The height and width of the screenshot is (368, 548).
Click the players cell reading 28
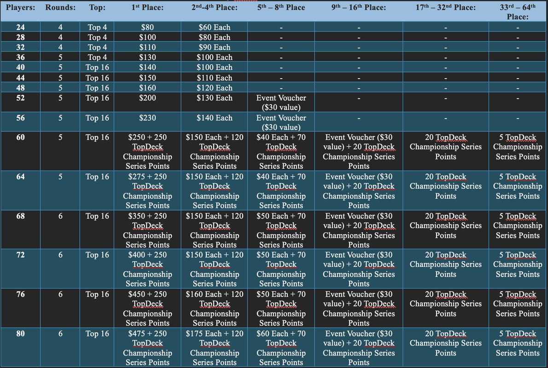point(21,37)
